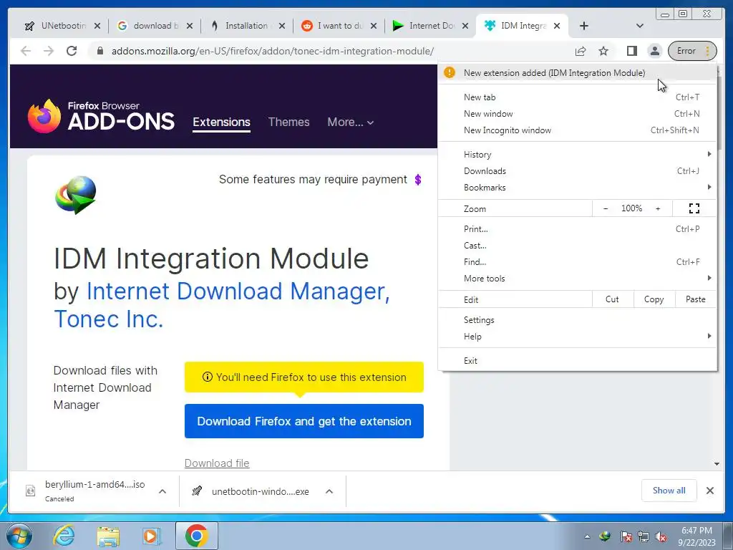Switch to the Internet Download tab
The image size is (733, 550).
click(x=430, y=26)
